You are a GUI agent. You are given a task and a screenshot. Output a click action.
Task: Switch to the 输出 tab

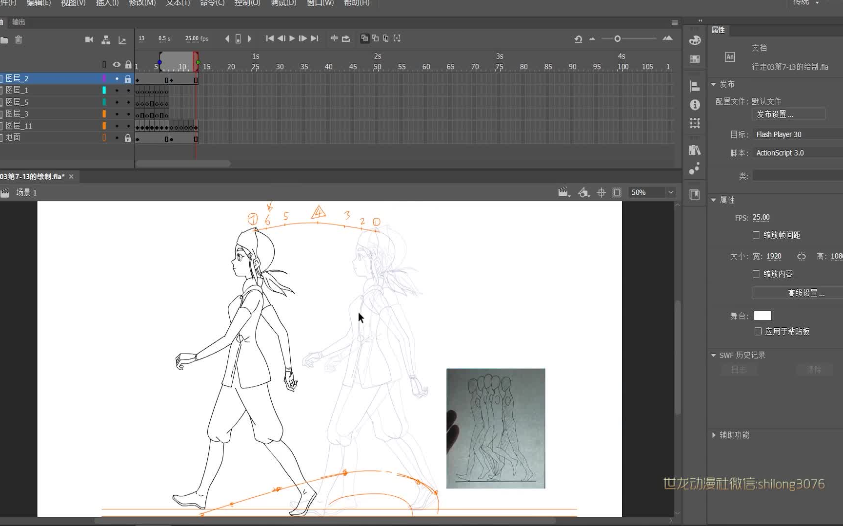(19, 22)
